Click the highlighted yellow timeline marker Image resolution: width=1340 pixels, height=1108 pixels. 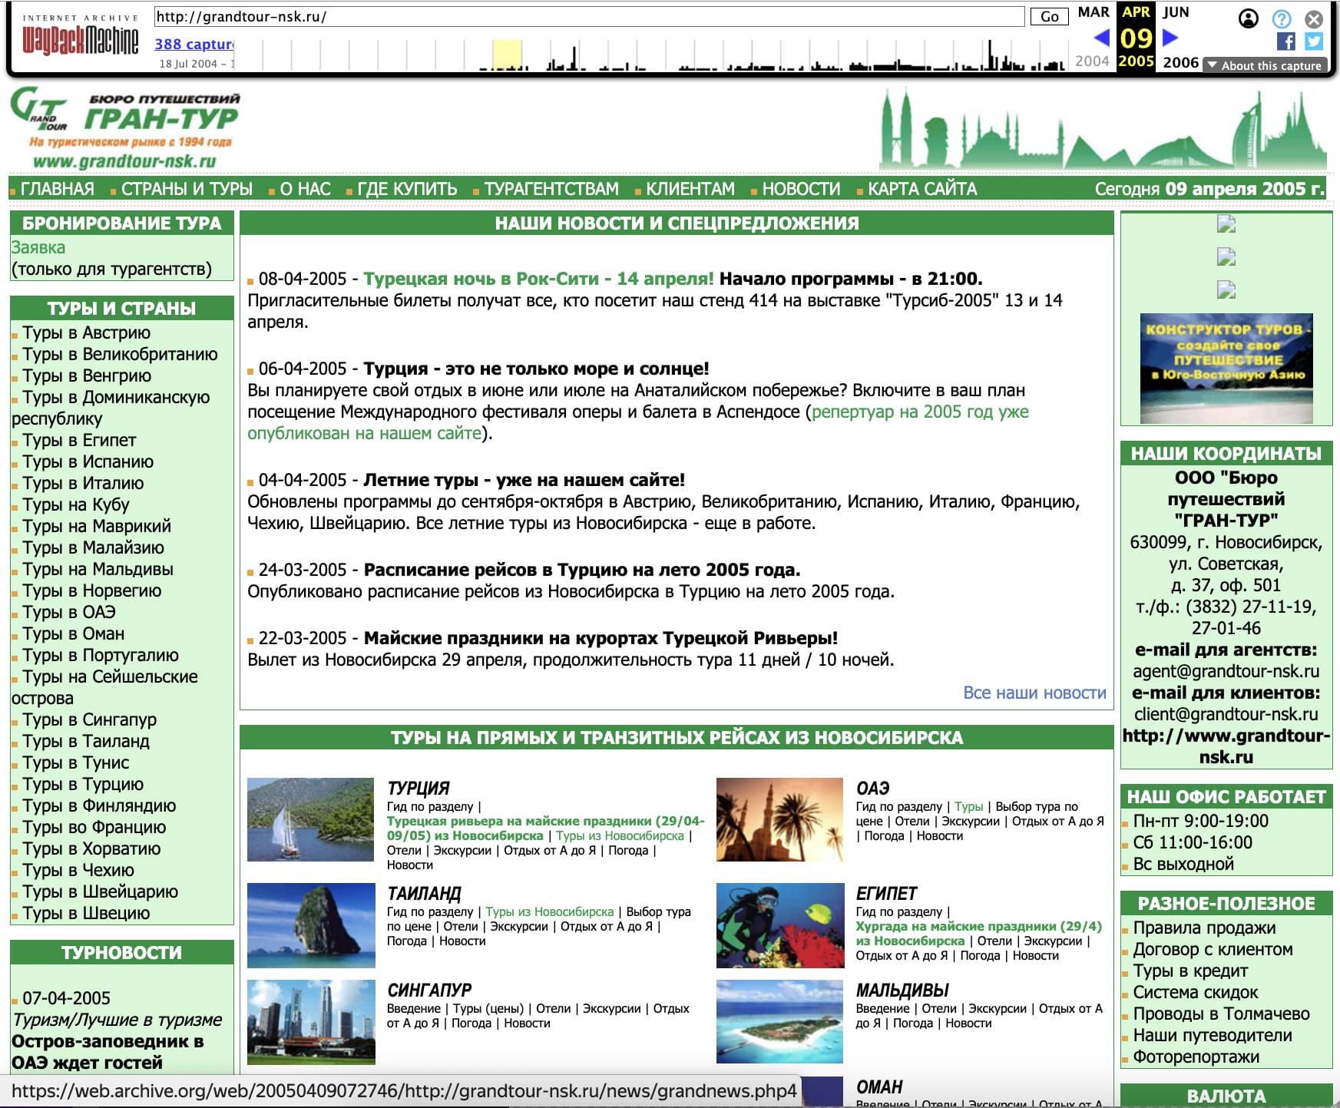pyautogui.click(x=507, y=55)
